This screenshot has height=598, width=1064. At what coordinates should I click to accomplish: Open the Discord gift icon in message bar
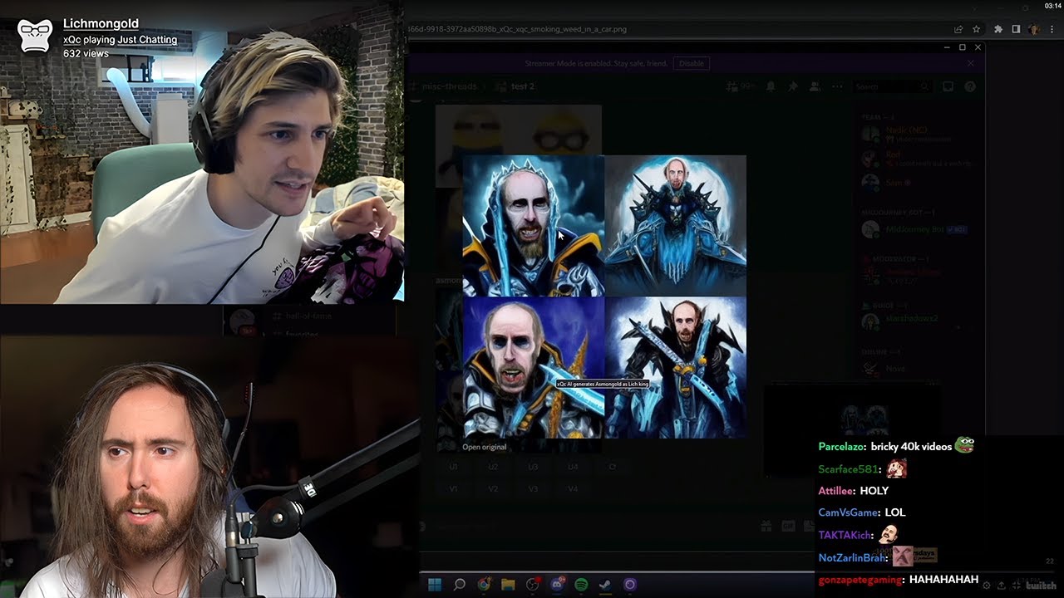pos(766,526)
